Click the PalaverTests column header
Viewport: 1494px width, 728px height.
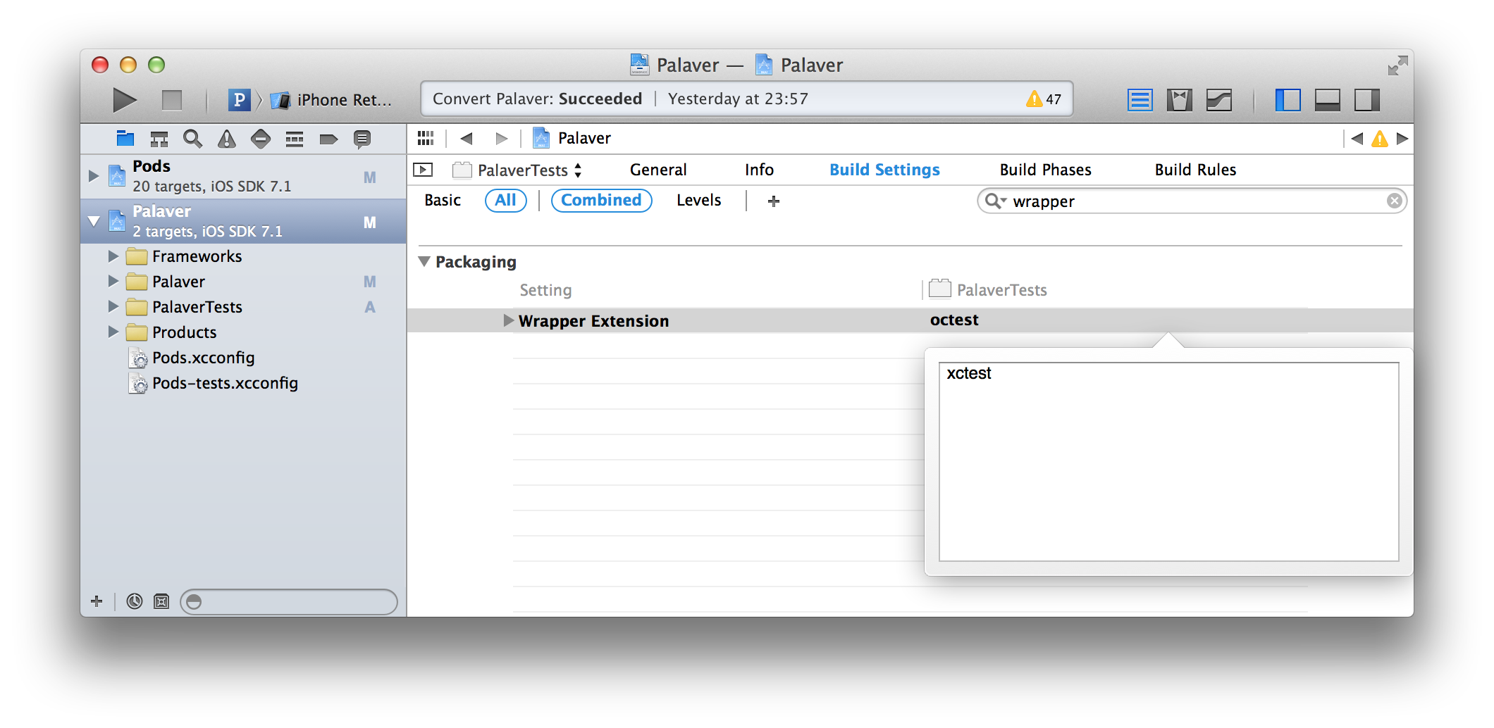pyautogui.click(x=989, y=290)
